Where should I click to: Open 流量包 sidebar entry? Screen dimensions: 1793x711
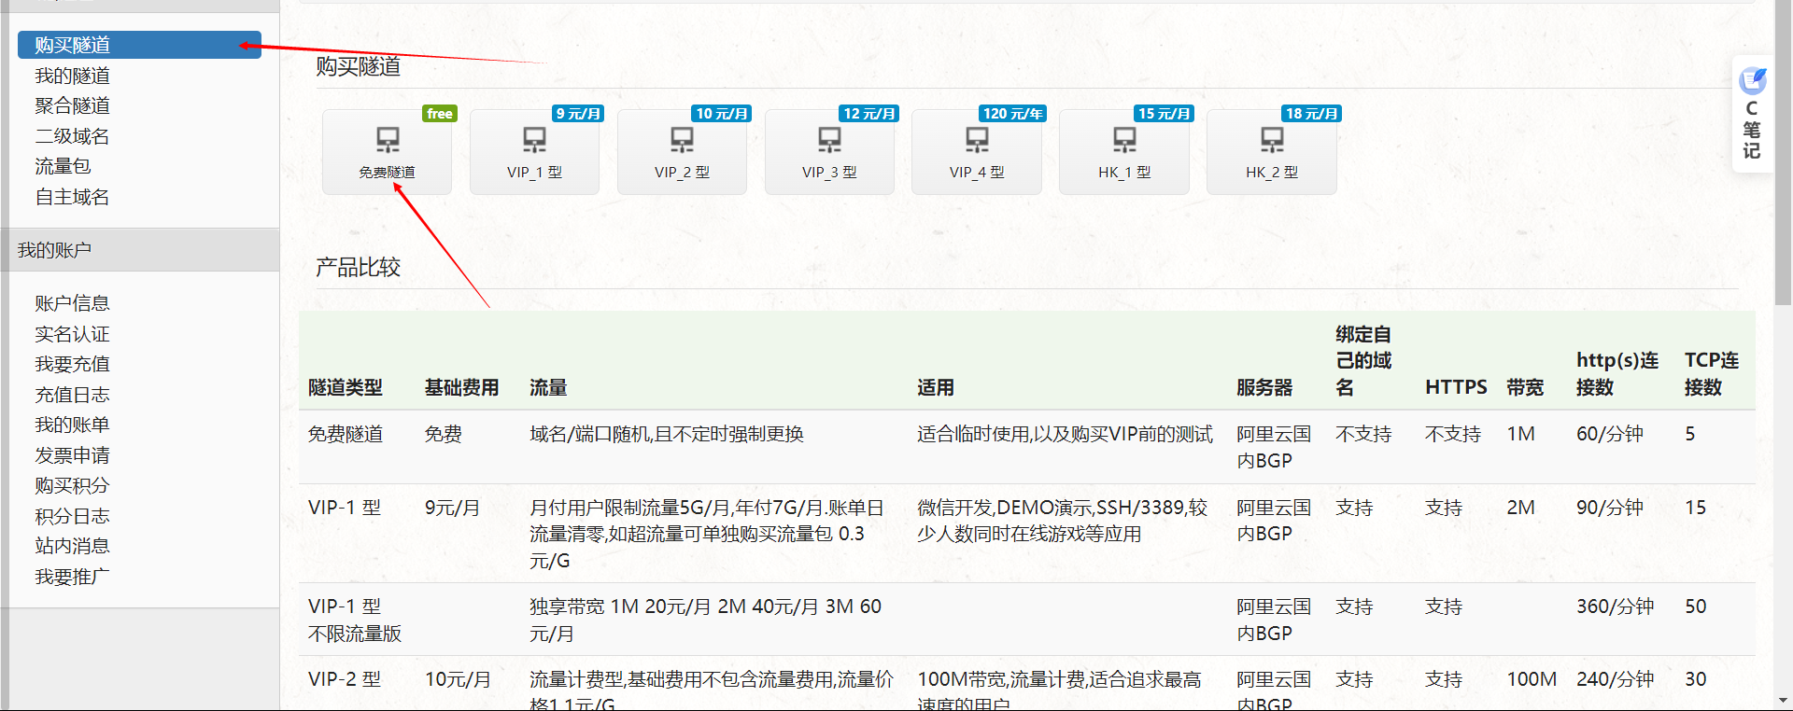(x=63, y=166)
